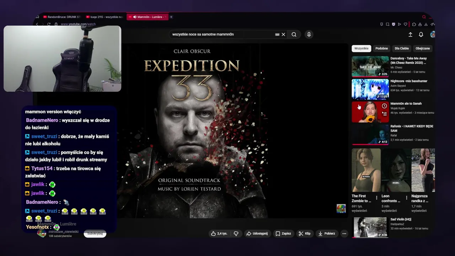Select the Dla Ciebie filter chip
Screen dimensions: 455x256
coord(402,48)
